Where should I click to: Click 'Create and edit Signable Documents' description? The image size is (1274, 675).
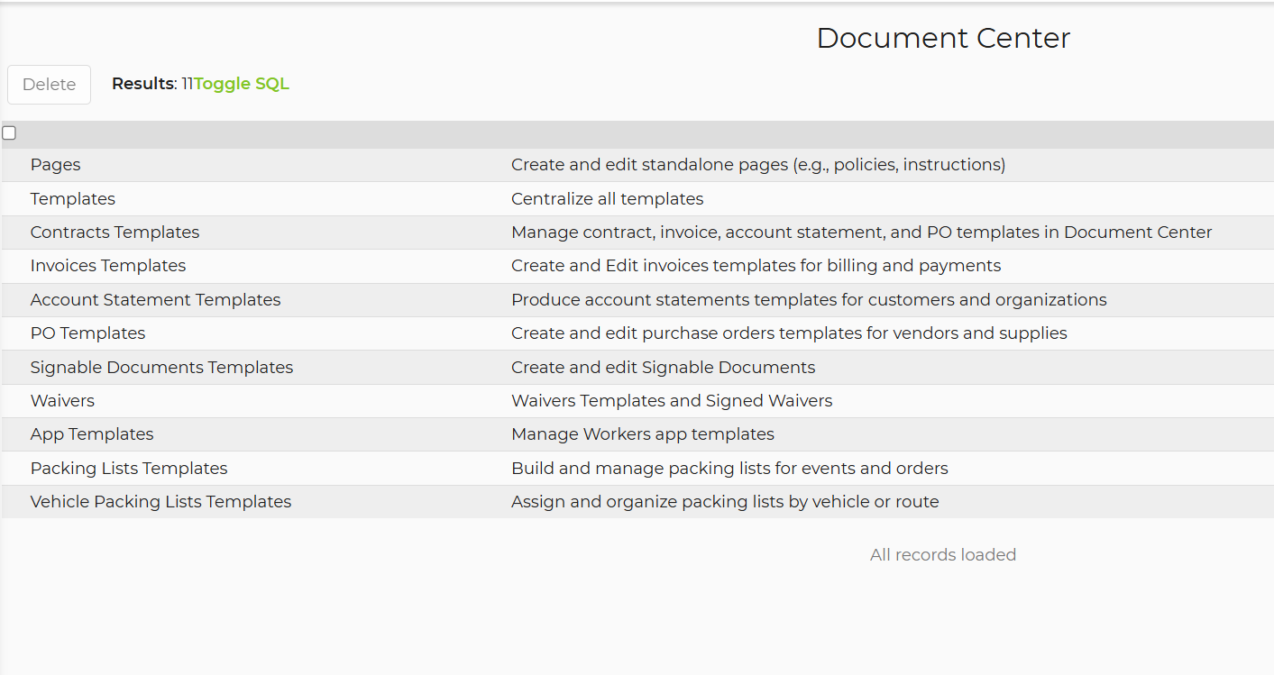point(663,368)
